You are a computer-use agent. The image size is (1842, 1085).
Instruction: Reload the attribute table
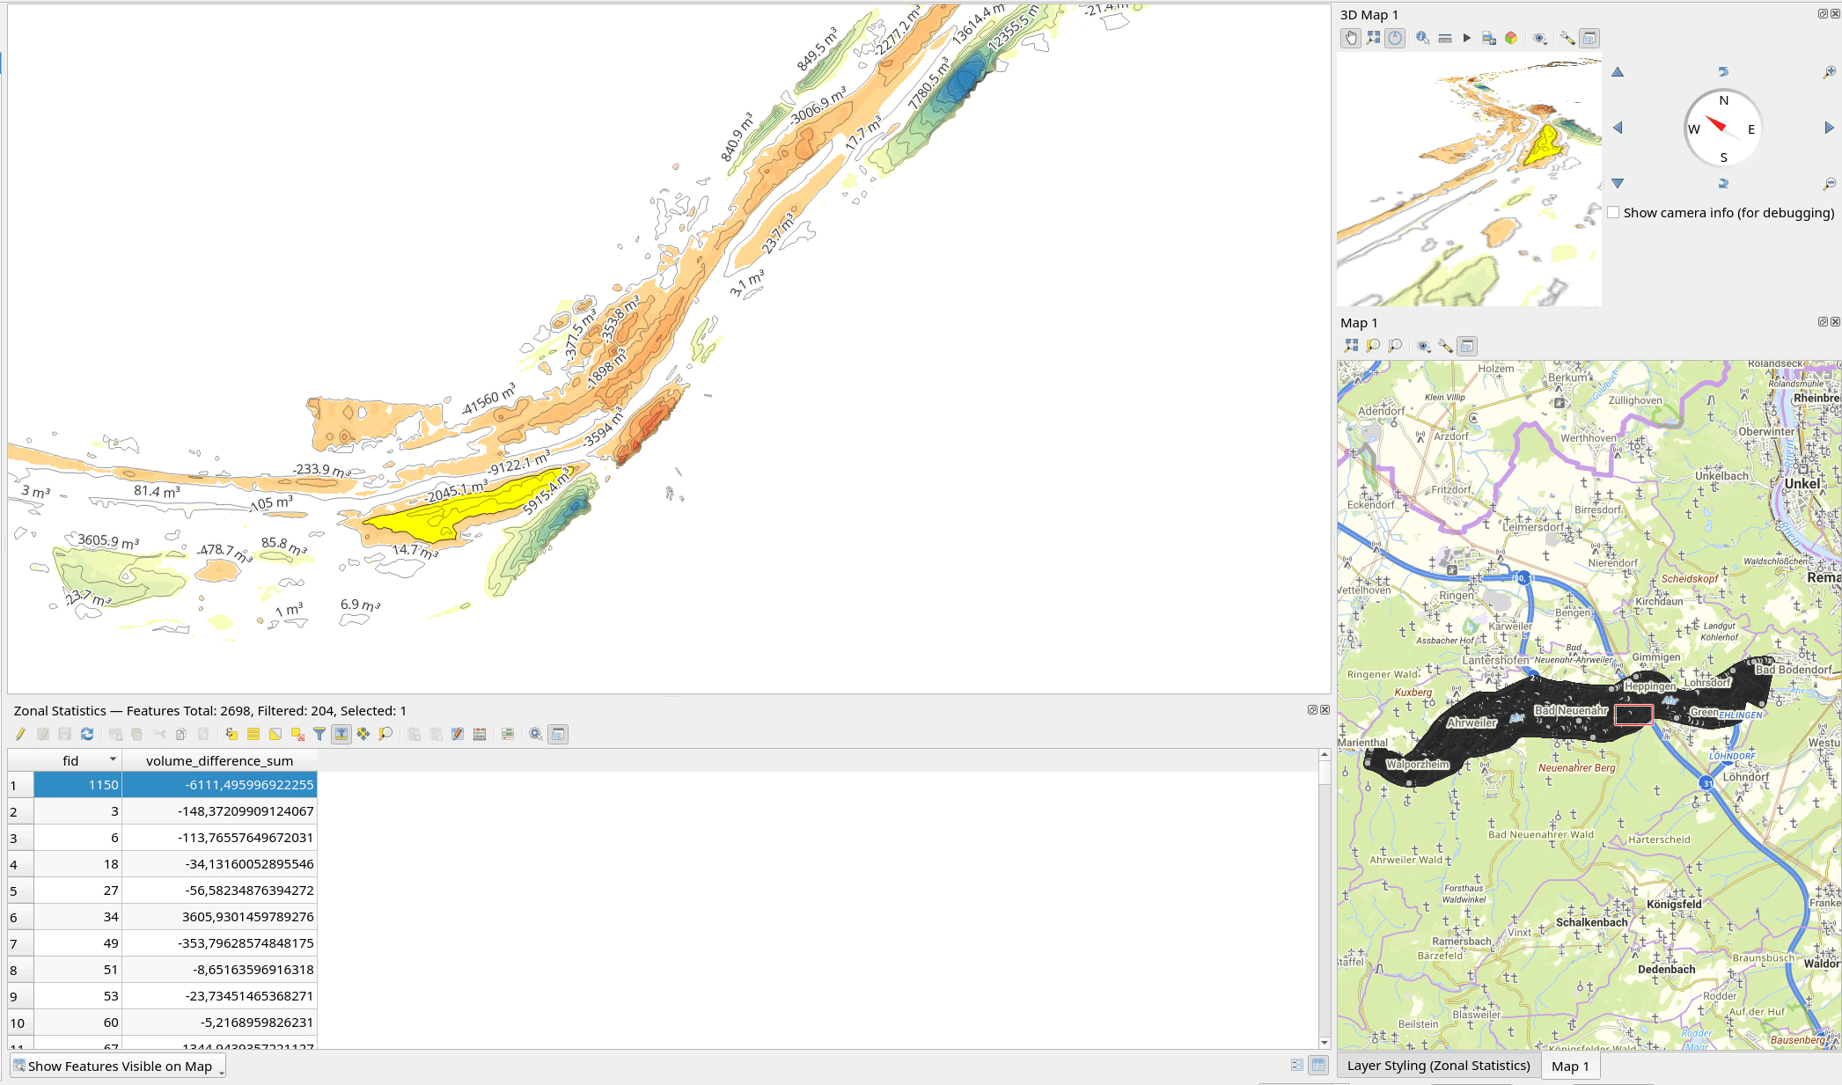tap(86, 734)
